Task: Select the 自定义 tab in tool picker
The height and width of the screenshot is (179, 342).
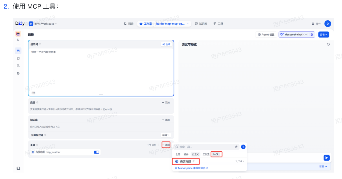Action: pos(195,154)
